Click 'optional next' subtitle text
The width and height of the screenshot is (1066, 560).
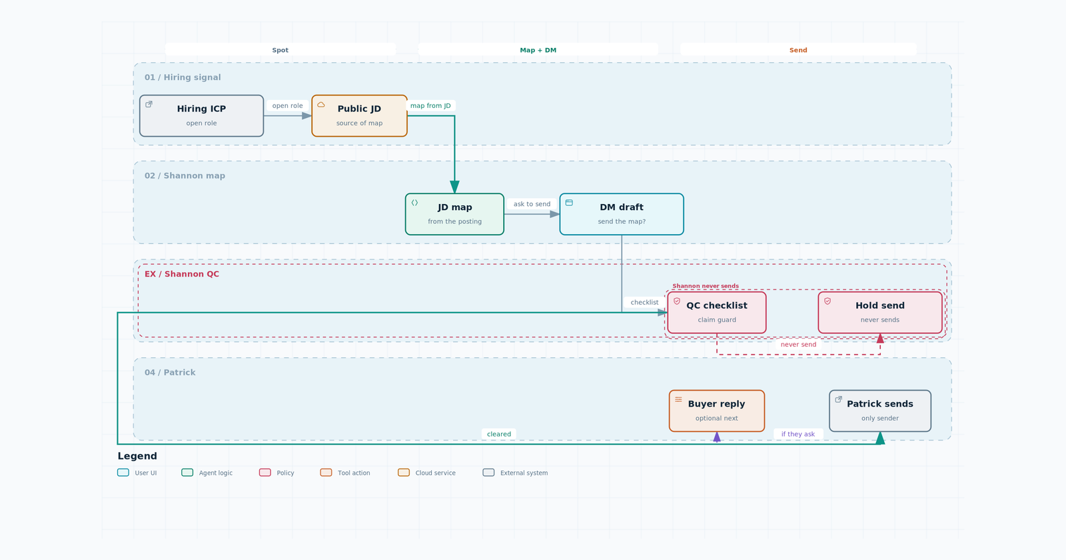pyautogui.click(x=717, y=419)
